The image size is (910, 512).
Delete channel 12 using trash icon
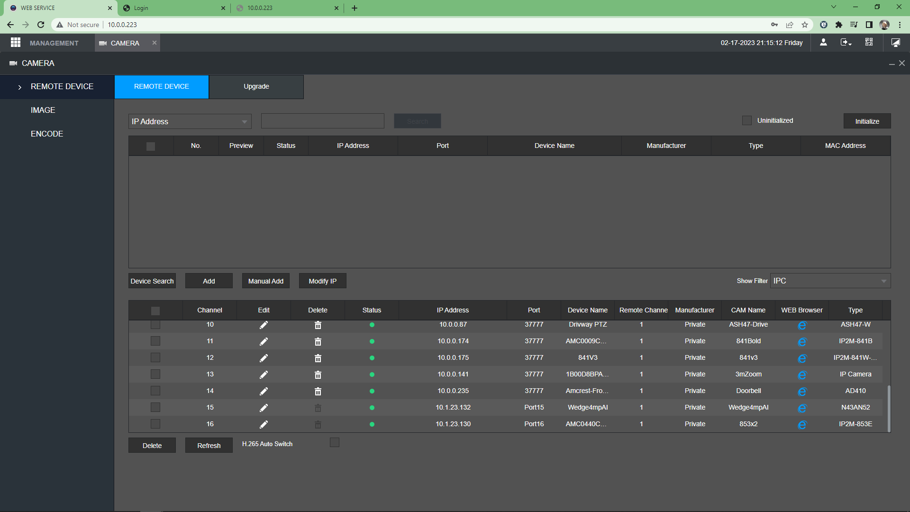(318, 358)
